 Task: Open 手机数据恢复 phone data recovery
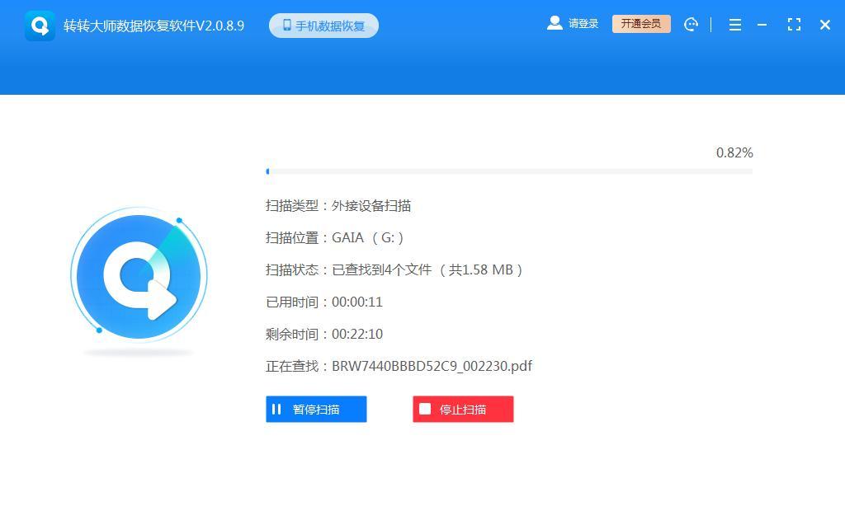click(x=323, y=26)
